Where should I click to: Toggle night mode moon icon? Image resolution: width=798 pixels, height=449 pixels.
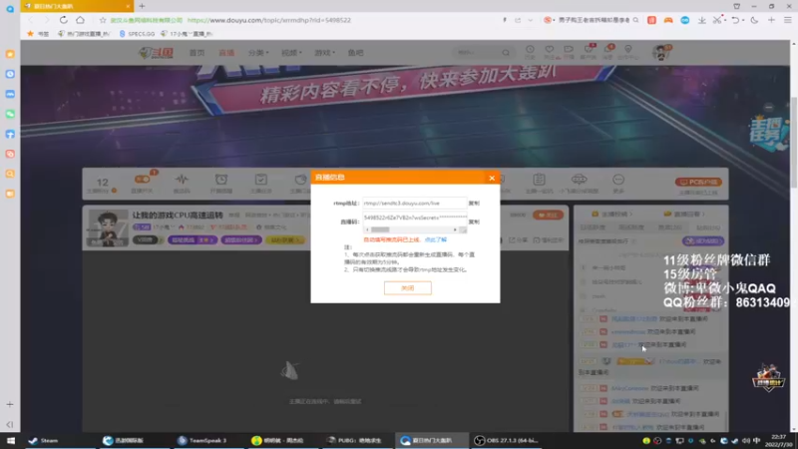[754, 20]
